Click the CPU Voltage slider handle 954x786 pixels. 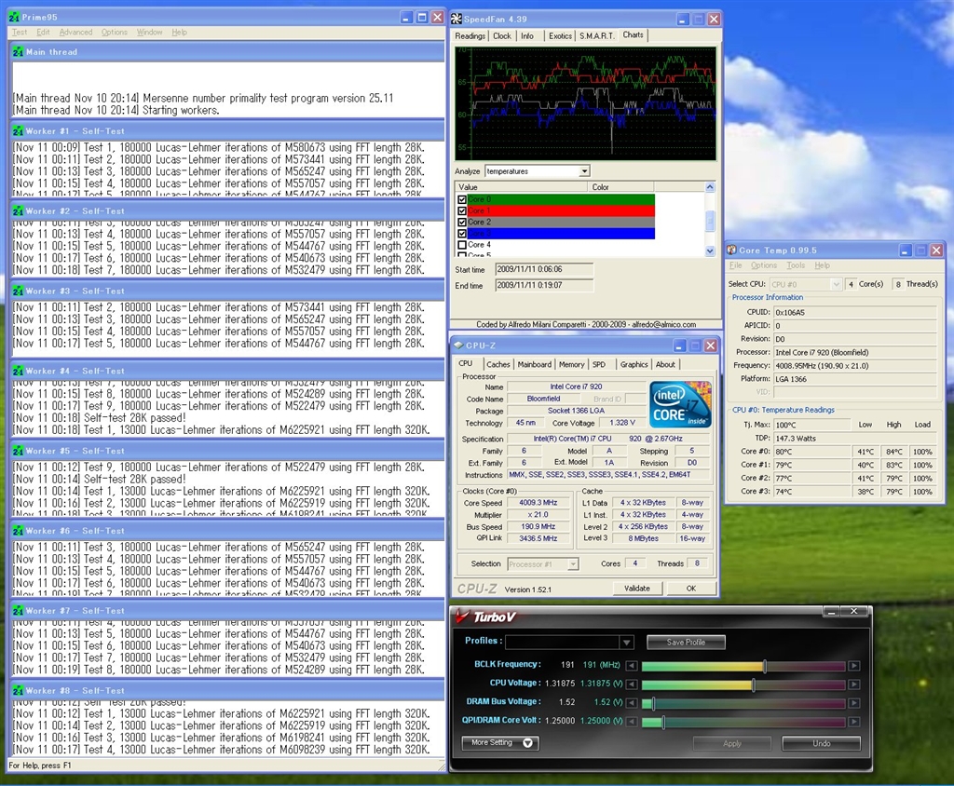click(x=753, y=685)
